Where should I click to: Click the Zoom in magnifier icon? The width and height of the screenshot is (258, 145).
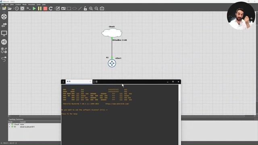(91, 8)
